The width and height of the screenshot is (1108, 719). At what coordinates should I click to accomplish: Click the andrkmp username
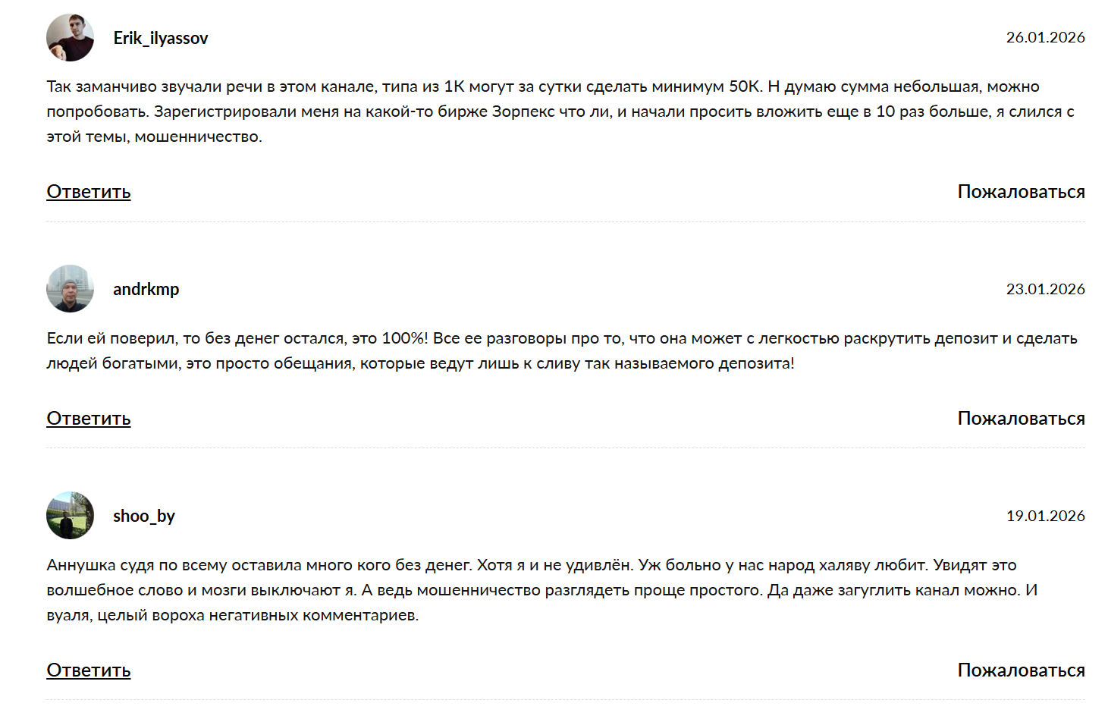[146, 289]
